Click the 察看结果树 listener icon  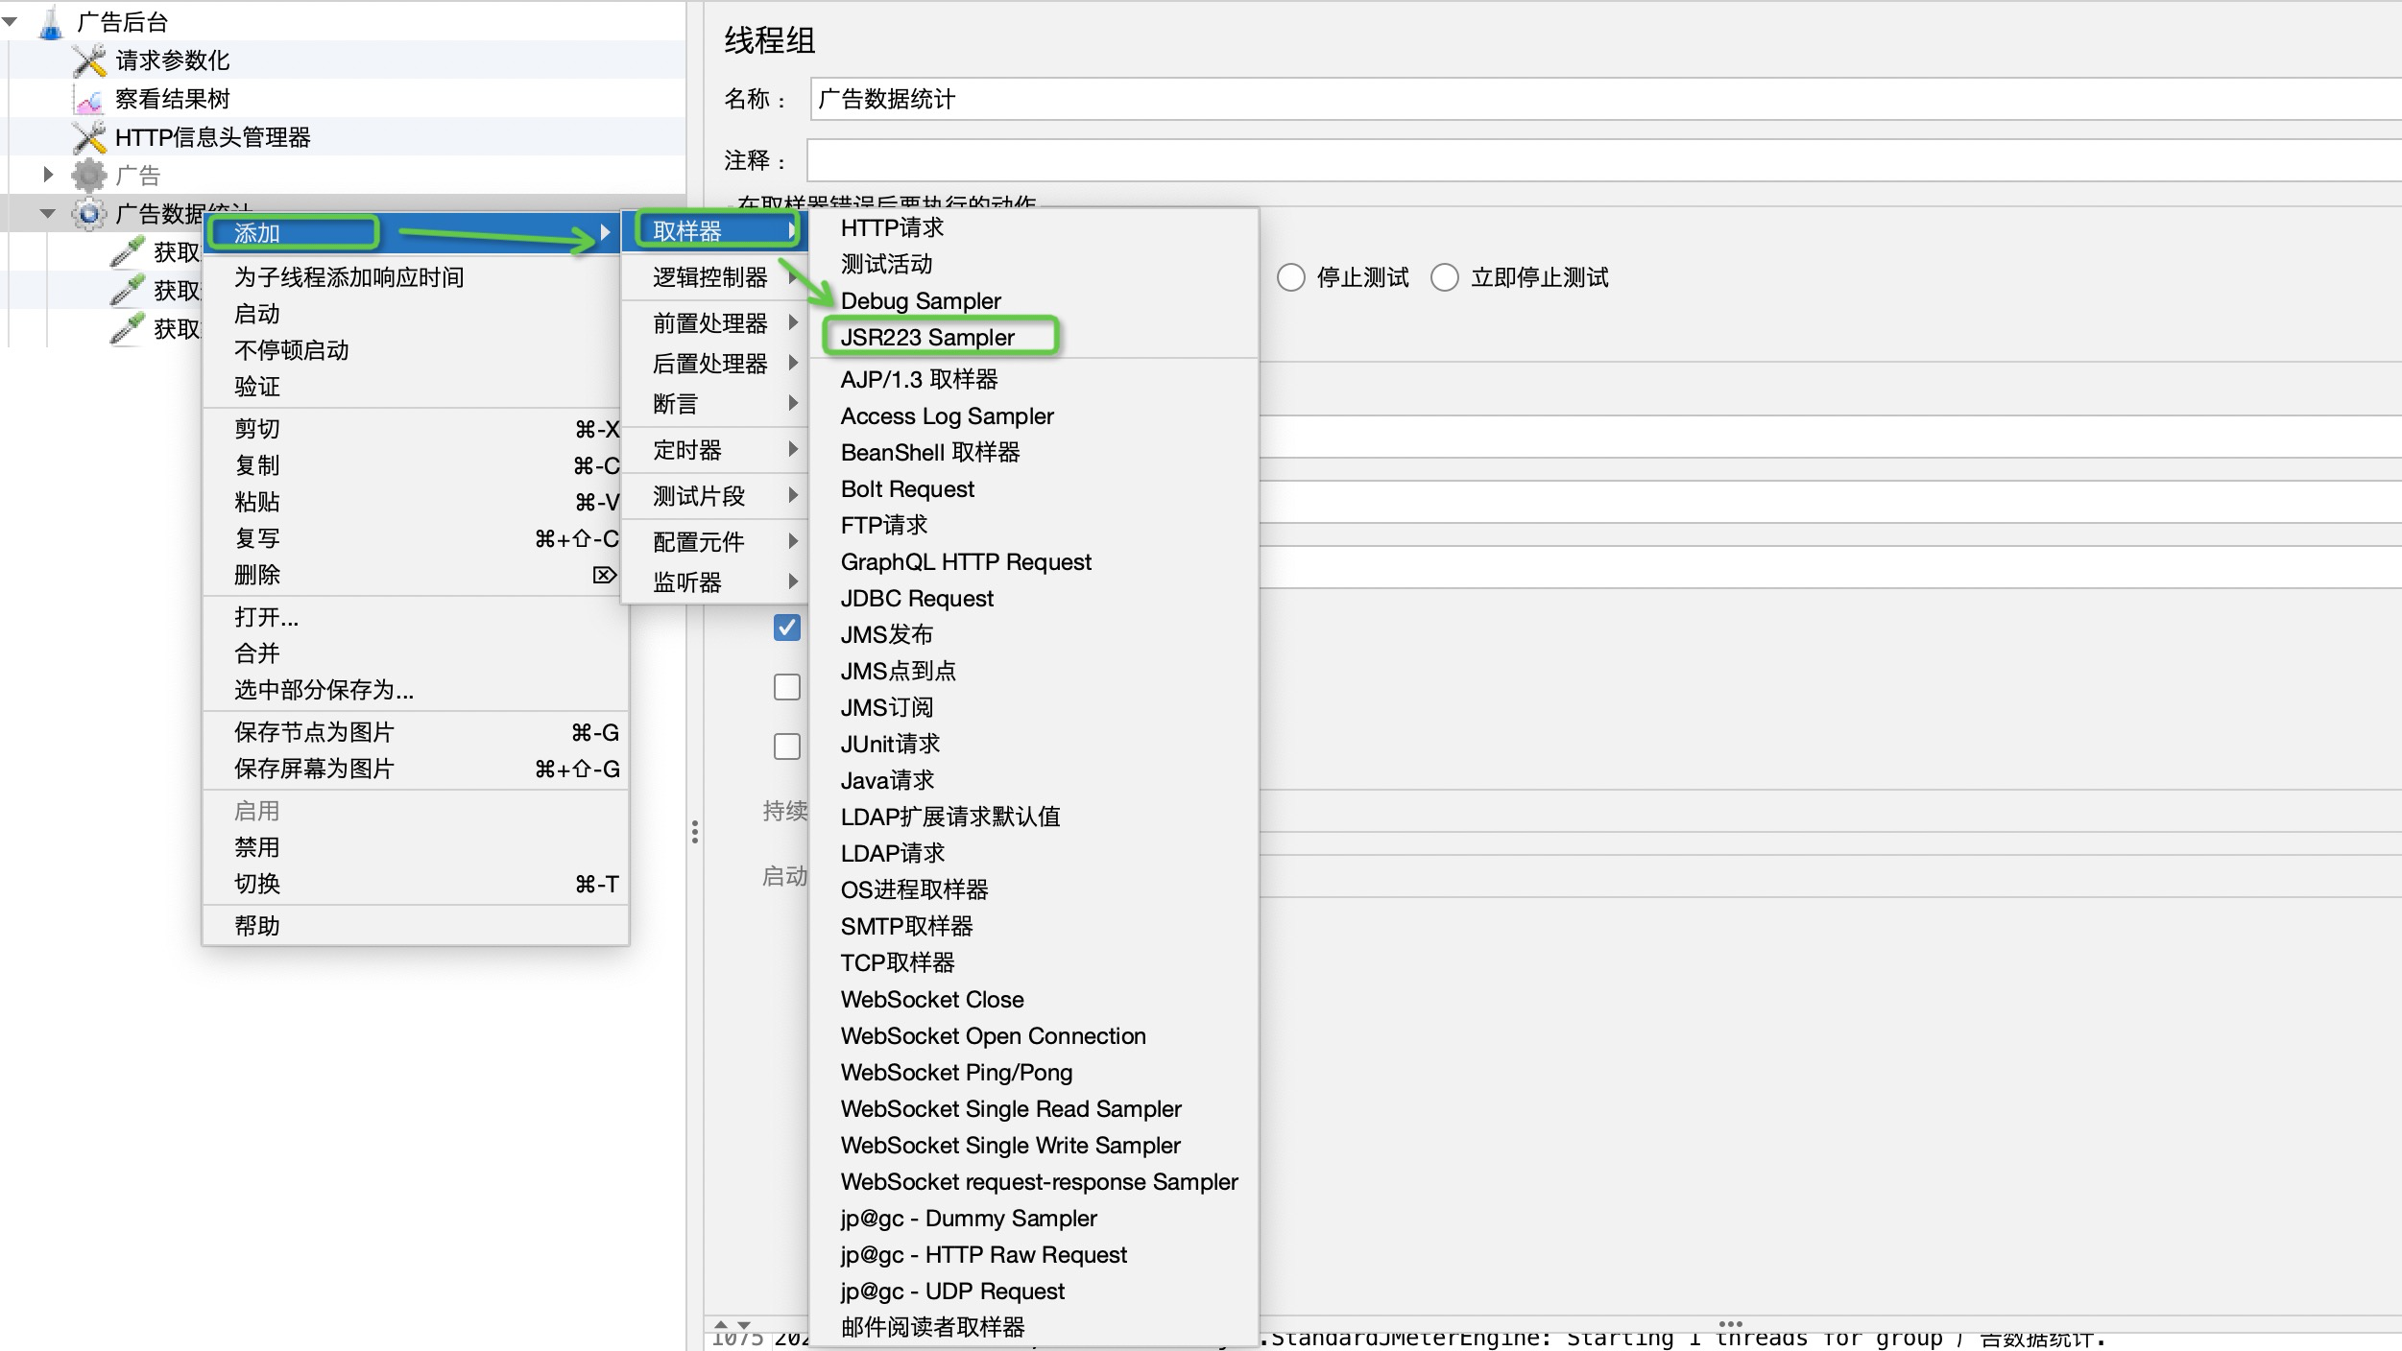(x=89, y=99)
